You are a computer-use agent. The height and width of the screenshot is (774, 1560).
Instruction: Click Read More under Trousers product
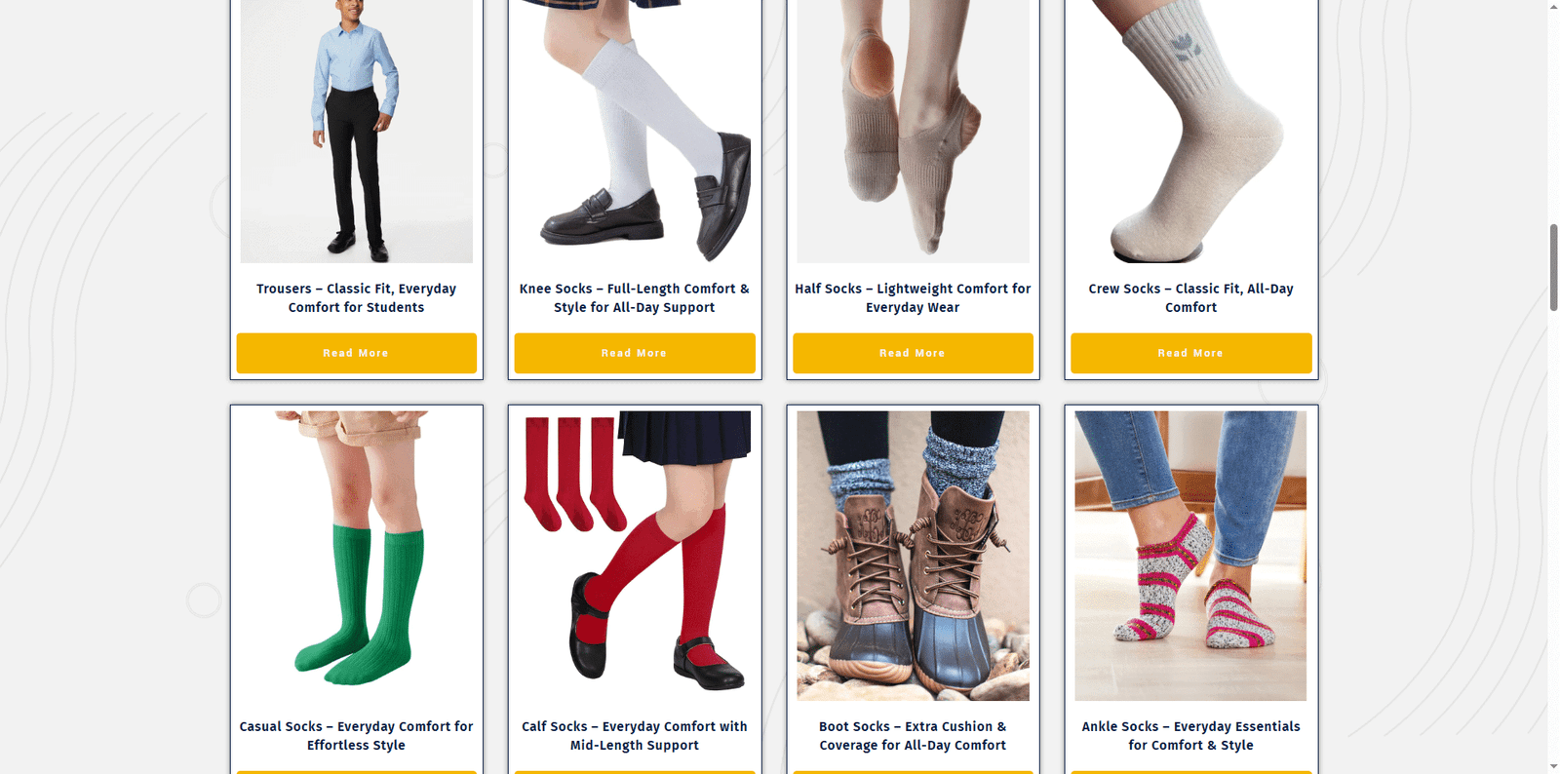[356, 353]
